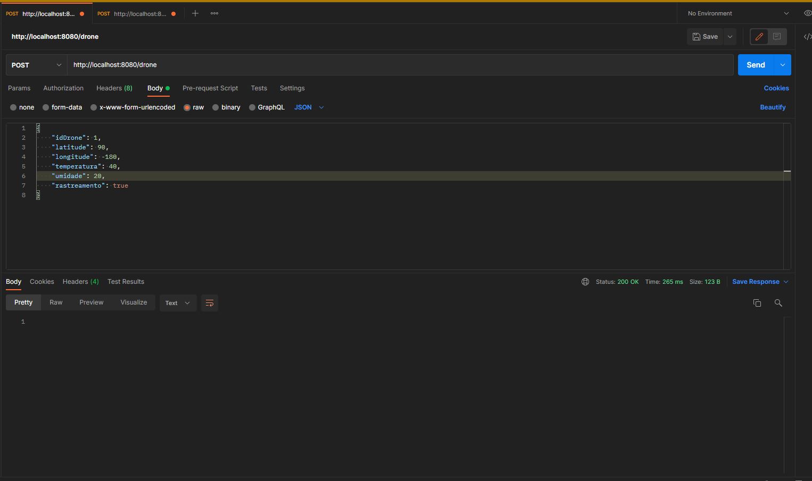Open the No Environment selector

coord(738,13)
